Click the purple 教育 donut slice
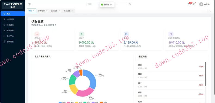The width and height of the screenshot is (215, 103). coord(77,74)
